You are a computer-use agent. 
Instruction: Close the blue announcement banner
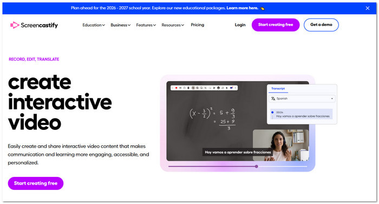pyautogui.click(x=368, y=8)
